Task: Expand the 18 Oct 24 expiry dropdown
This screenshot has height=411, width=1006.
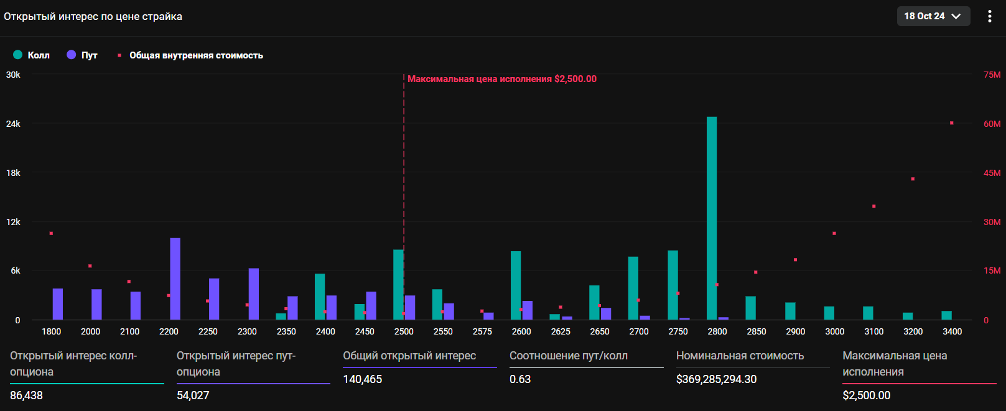Action: [933, 16]
